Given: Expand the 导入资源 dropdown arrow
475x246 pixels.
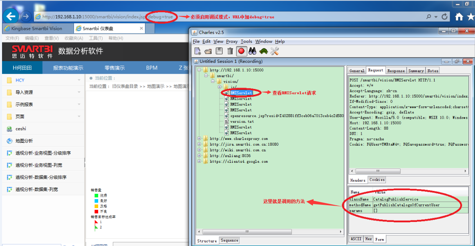Looking at the screenshot, I should click(x=79, y=92).
